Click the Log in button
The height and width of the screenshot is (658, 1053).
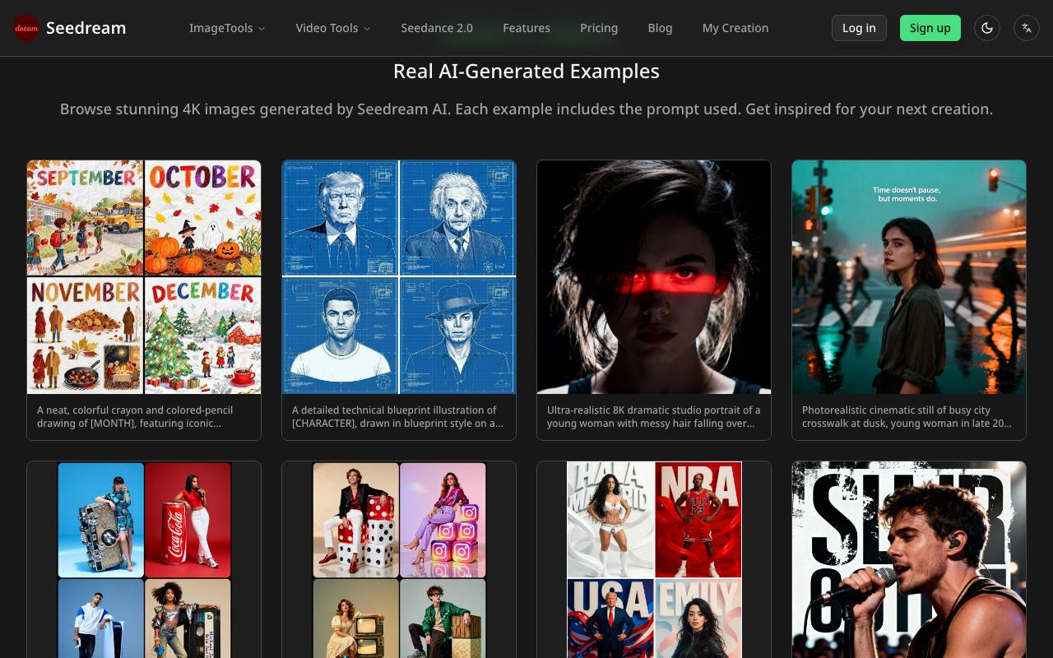859,28
